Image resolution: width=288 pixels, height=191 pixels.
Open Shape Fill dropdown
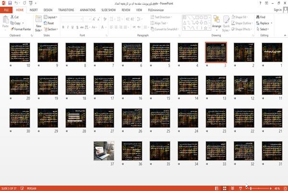click(x=240, y=17)
